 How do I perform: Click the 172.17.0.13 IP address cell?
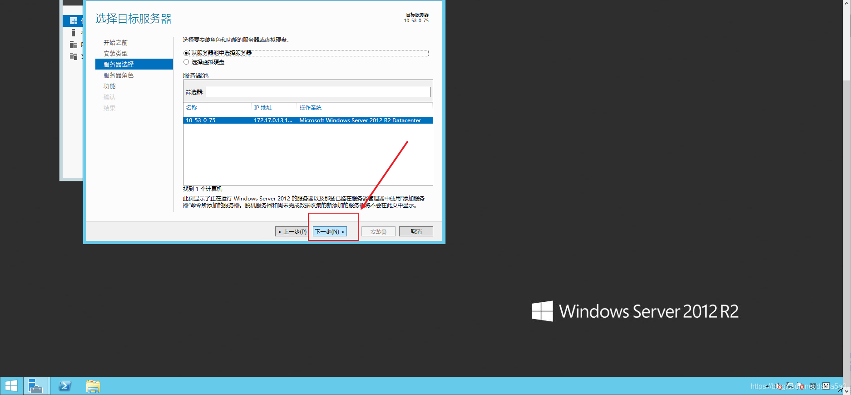(x=273, y=120)
